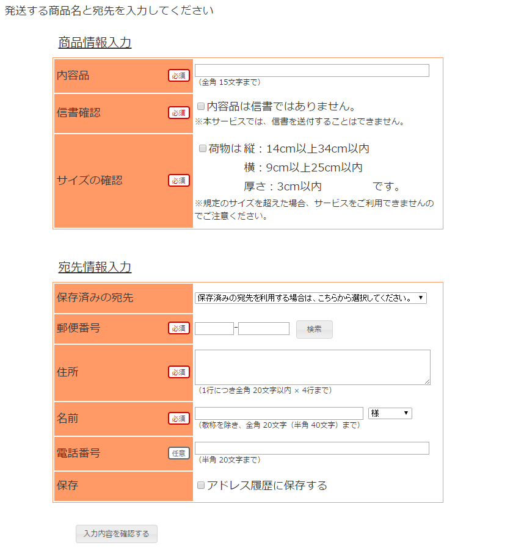
Task: Click the 横：9cm以上25cm以内 text
Action: pyautogui.click(x=303, y=168)
